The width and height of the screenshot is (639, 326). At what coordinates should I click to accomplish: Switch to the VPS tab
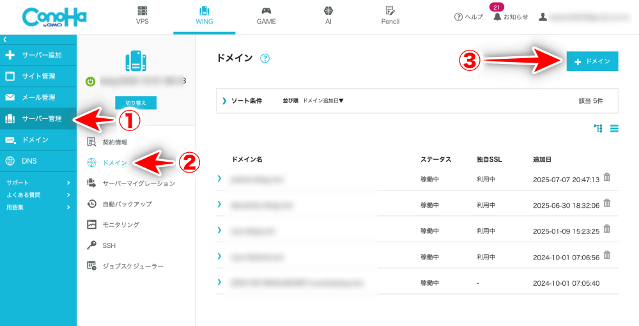[x=142, y=16]
